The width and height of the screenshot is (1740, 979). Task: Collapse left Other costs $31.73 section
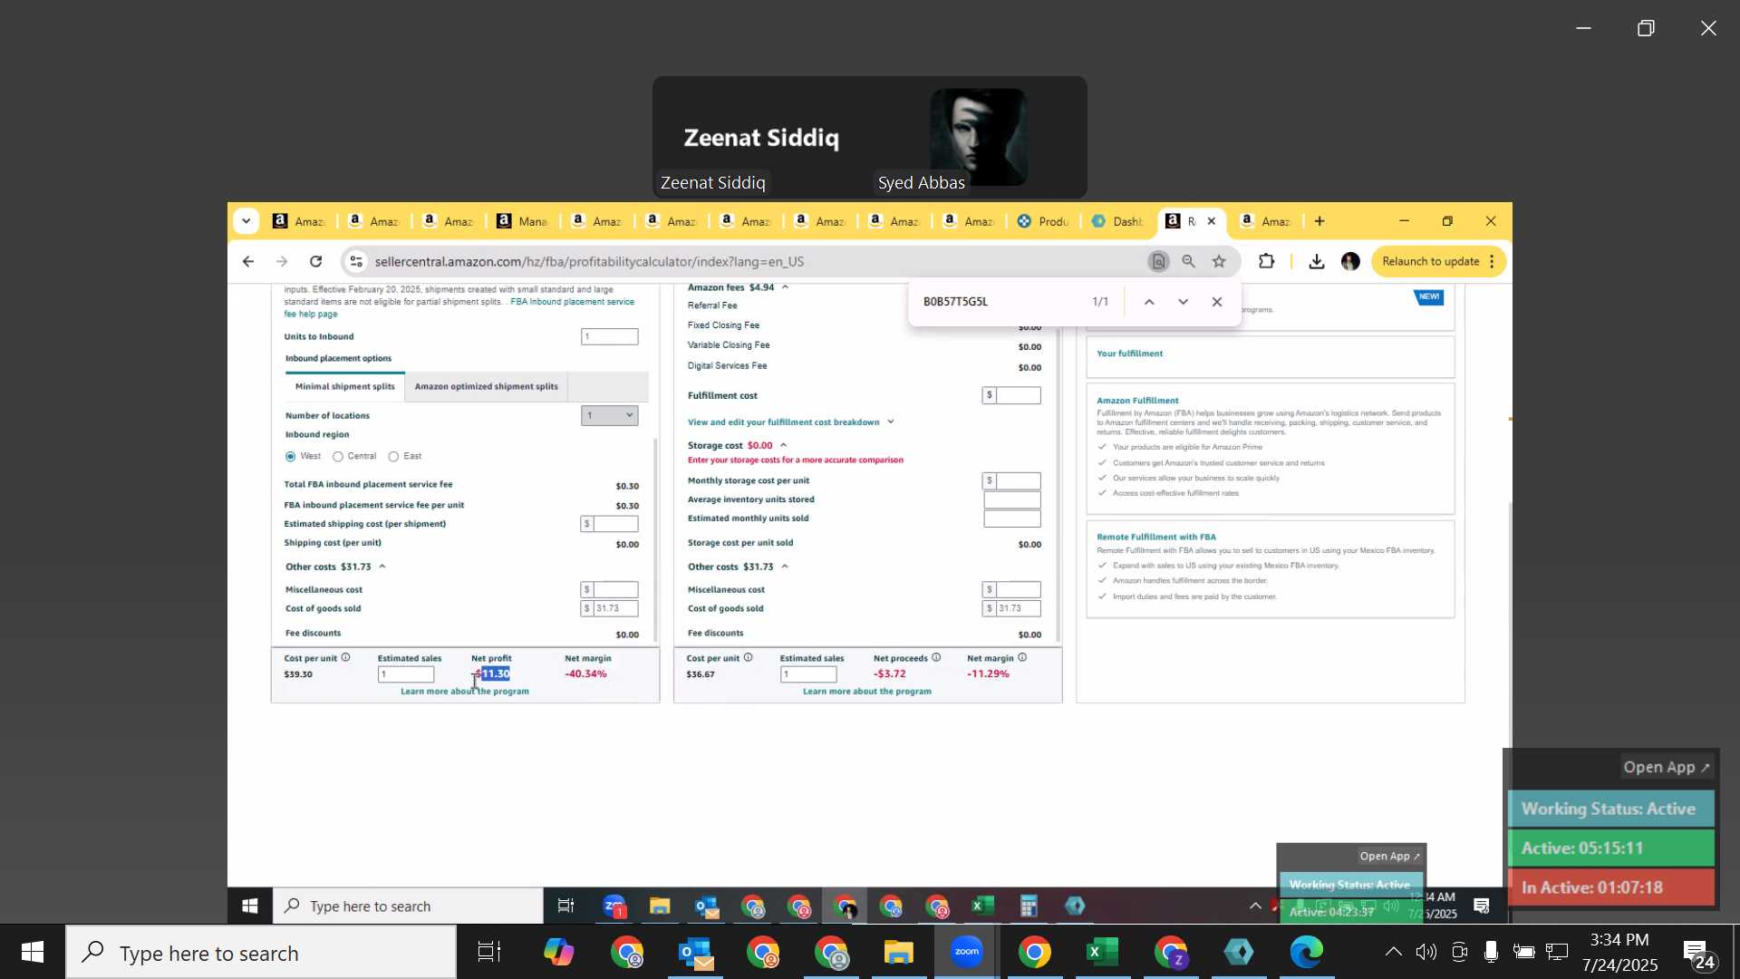[x=382, y=567]
